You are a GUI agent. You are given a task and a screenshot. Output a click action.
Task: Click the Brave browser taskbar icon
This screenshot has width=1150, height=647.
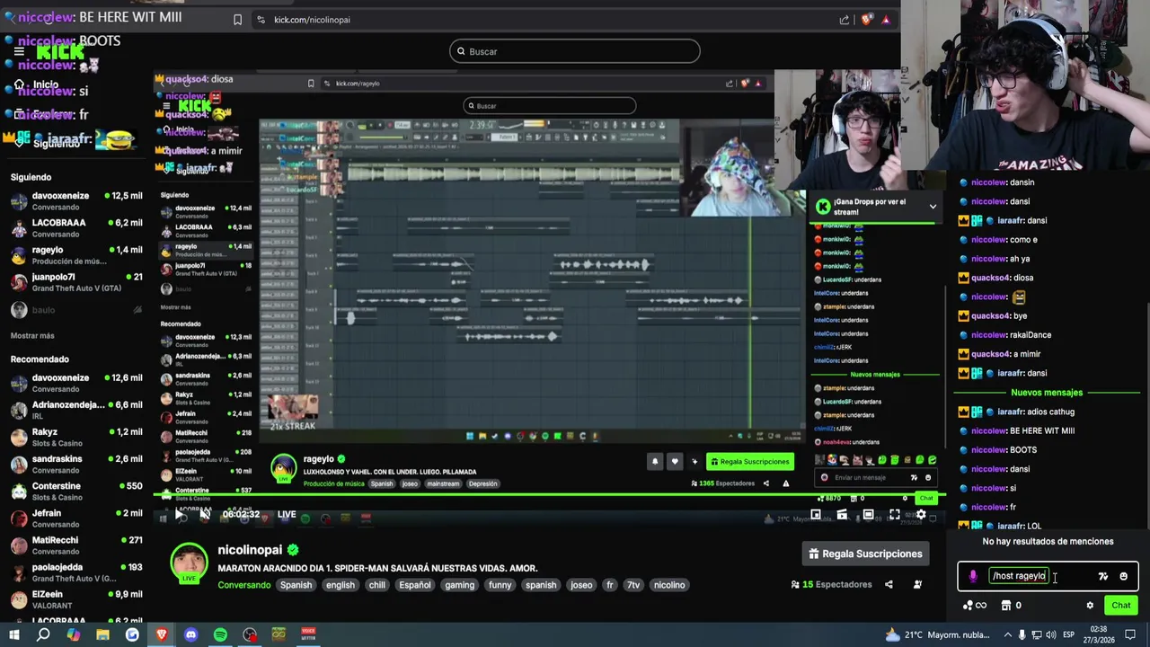tap(162, 635)
